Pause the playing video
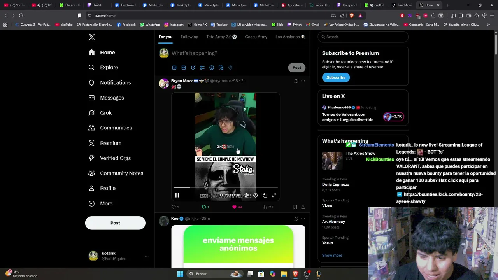This screenshot has width=498, height=280. tap(177, 195)
